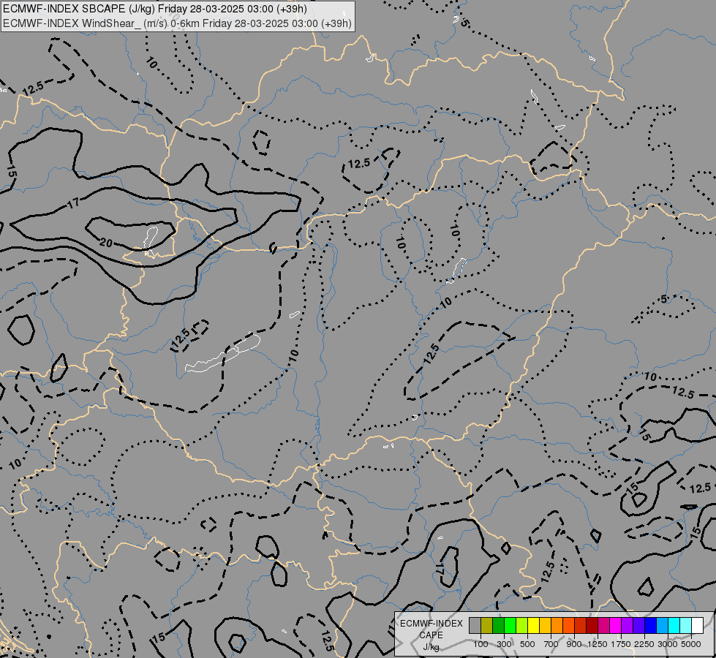Click the legend value "700"

[551, 644]
